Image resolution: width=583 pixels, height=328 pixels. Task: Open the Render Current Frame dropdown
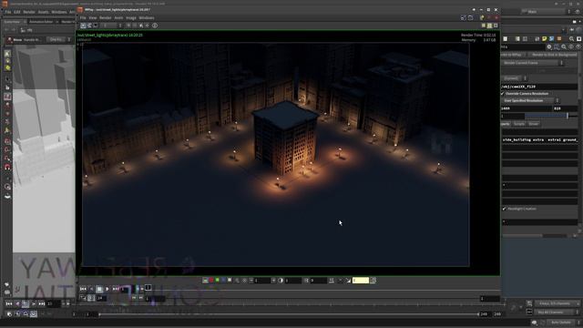pyautogui.click(x=533, y=63)
